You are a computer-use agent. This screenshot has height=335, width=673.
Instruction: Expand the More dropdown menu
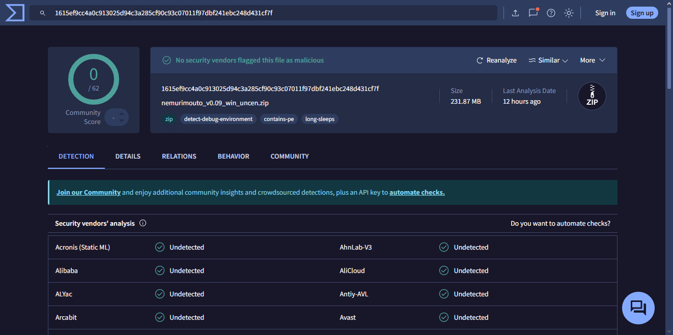click(592, 60)
